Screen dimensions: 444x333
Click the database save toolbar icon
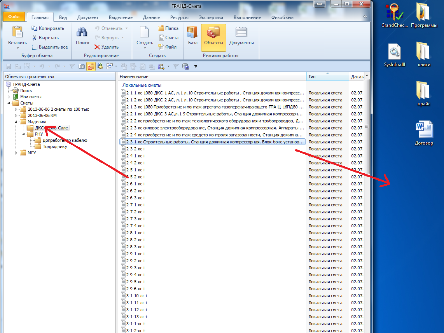pyautogui.click(x=185, y=66)
